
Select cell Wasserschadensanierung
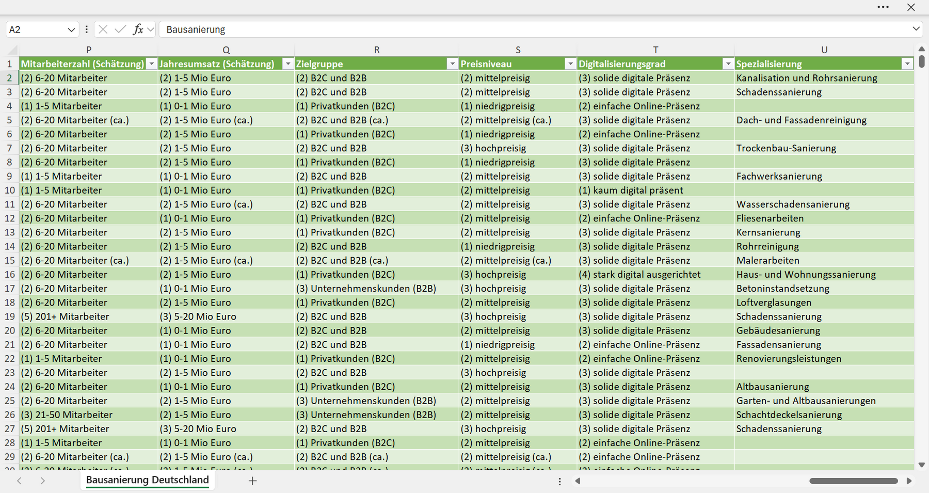coord(824,204)
